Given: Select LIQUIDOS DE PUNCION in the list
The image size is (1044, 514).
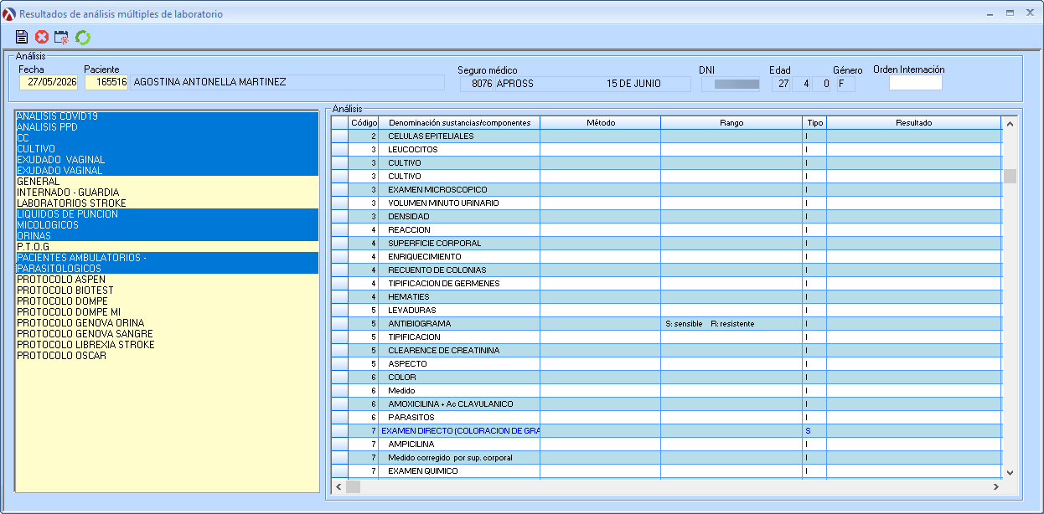Looking at the screenshot, I should [167, 214].
